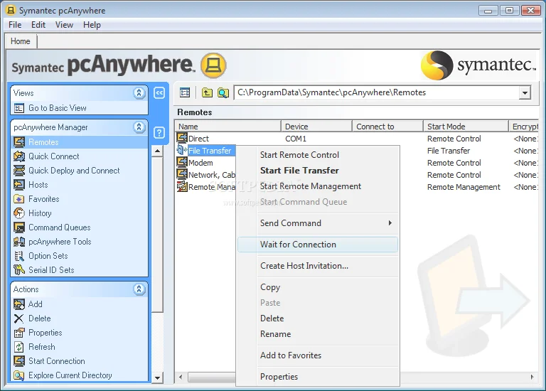Viewport: 546px width, 391px height.
Task: Click the Delete X icon in Actions
Action: click(19, 318)
